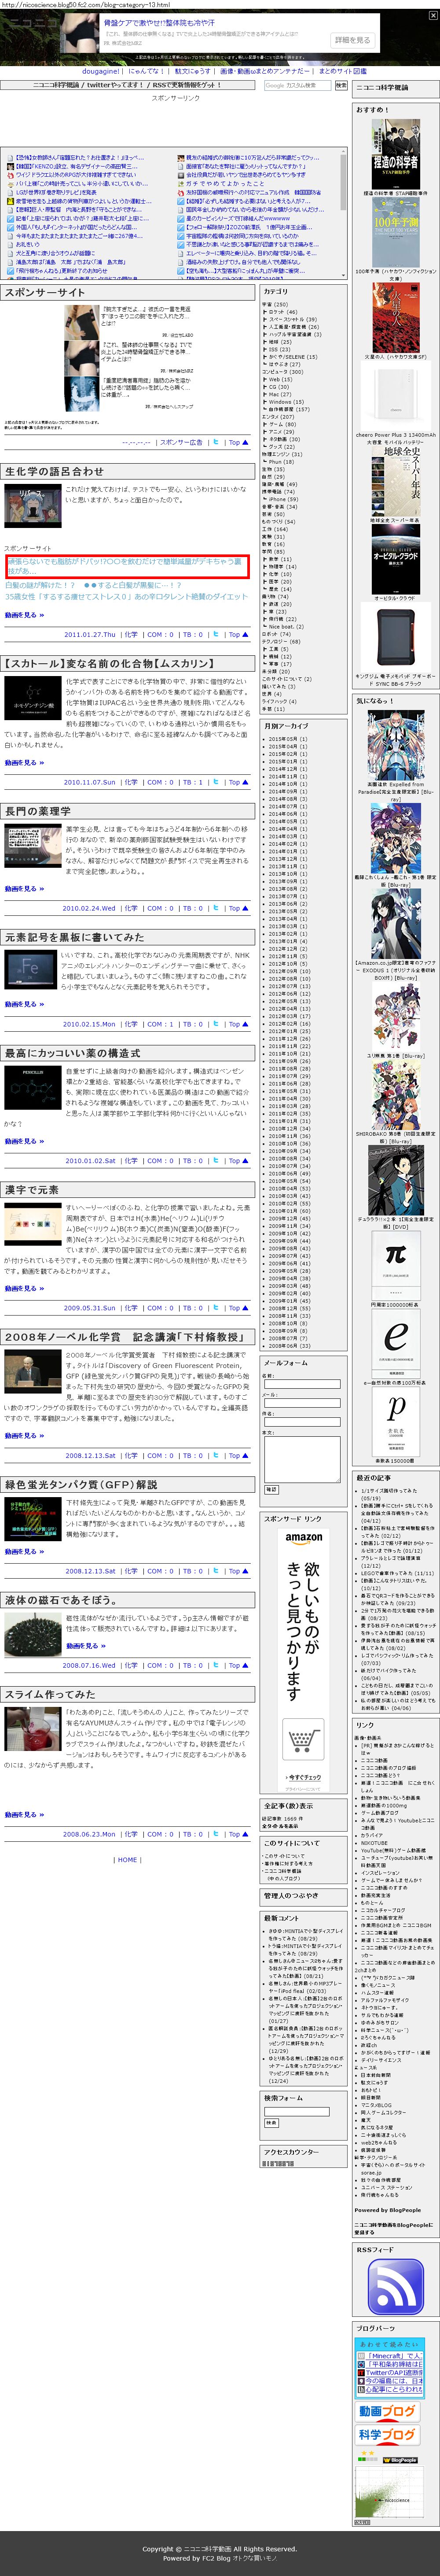Click 動画を見る under 長門の薬理学
Image resolution: width=440 pixels, height=2576 pixels.
click(24, 888)
